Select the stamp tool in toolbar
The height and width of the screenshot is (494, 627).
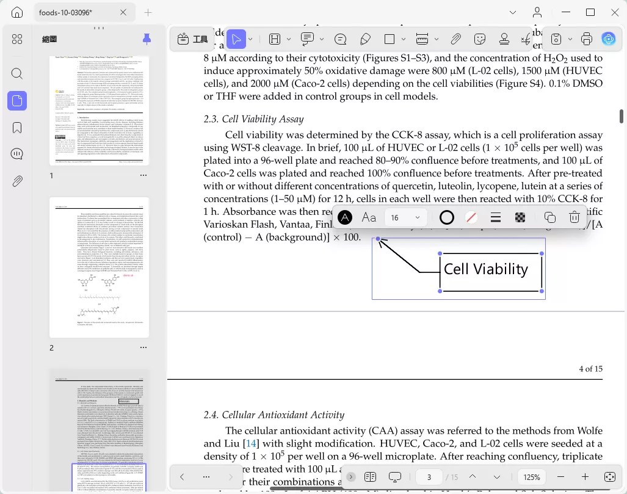pos(504,39)
